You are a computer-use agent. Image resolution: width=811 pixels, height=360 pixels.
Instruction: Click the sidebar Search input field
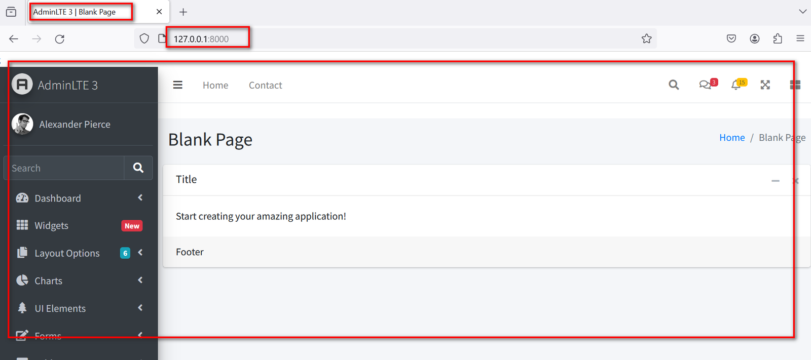(64, 168)
